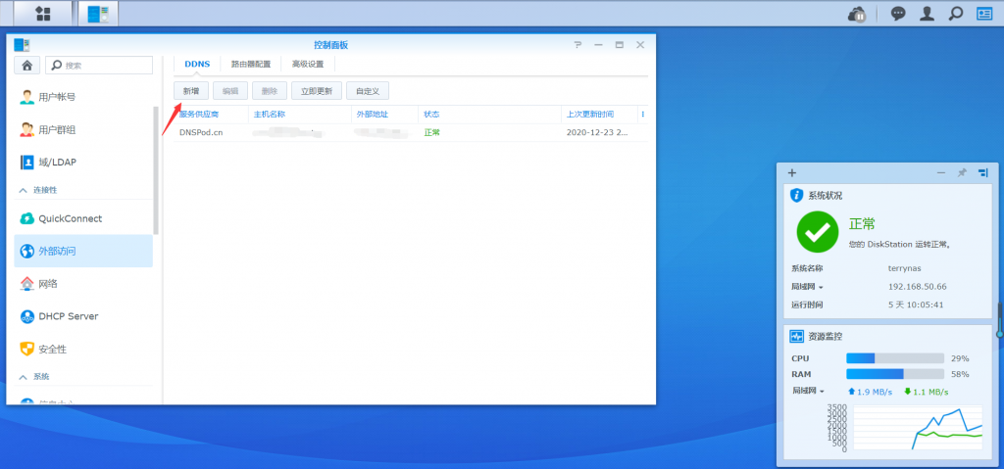Click the Control Panel home icon
The image size is (1004, 469).
(x=25, y=66)
